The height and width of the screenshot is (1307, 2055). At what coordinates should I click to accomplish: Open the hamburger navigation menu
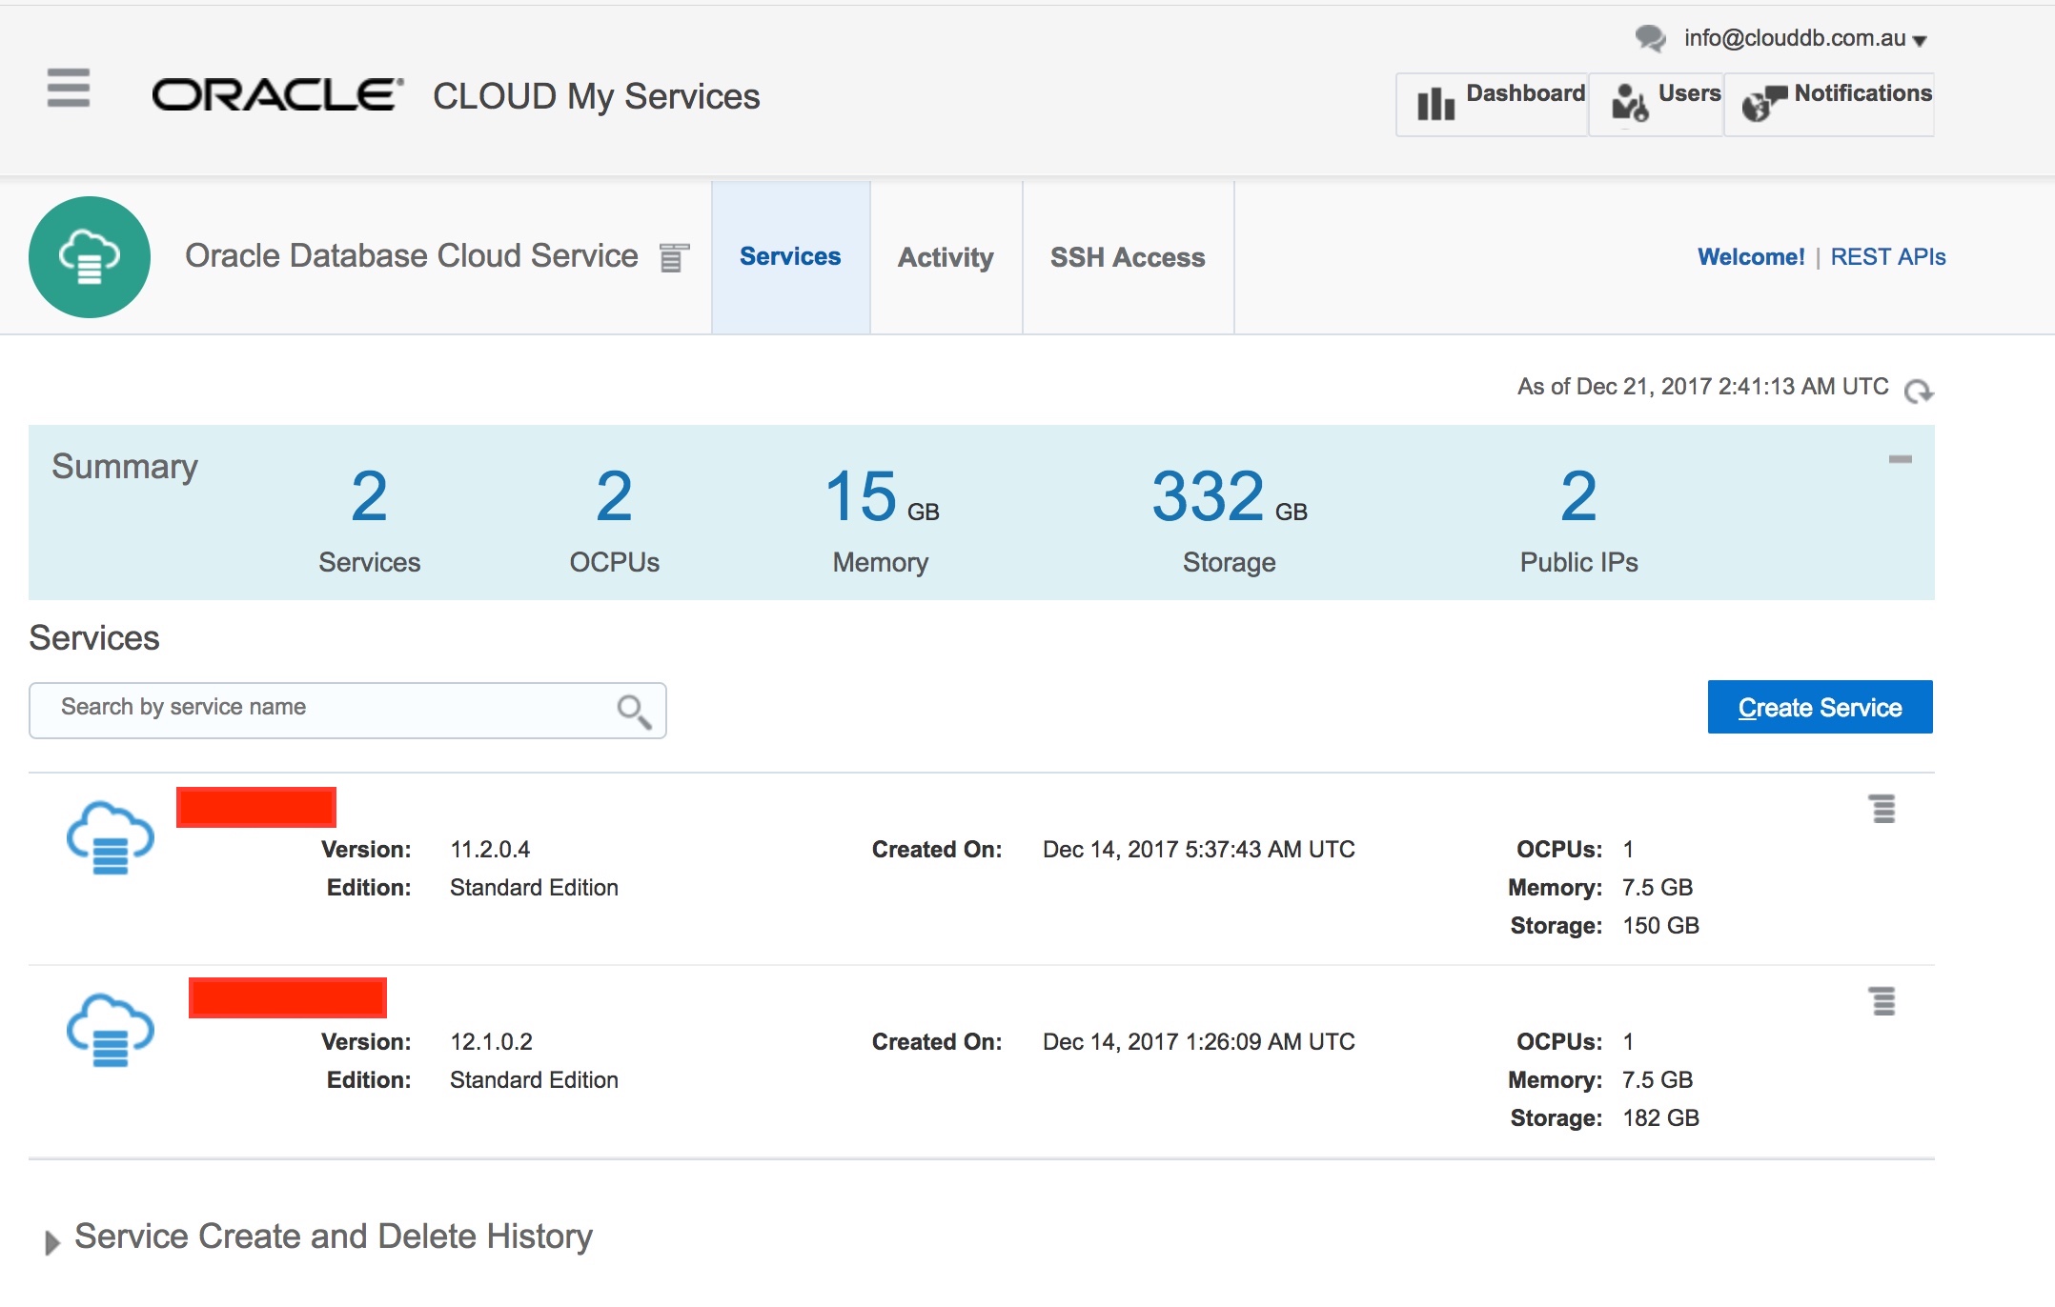[69, 88]
